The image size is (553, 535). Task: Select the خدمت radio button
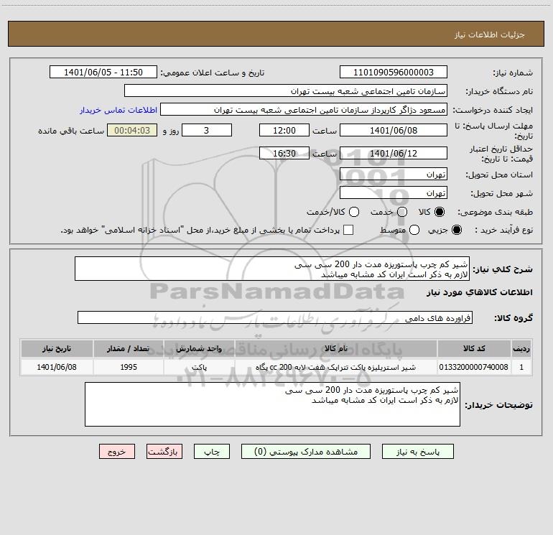point(402,212)
